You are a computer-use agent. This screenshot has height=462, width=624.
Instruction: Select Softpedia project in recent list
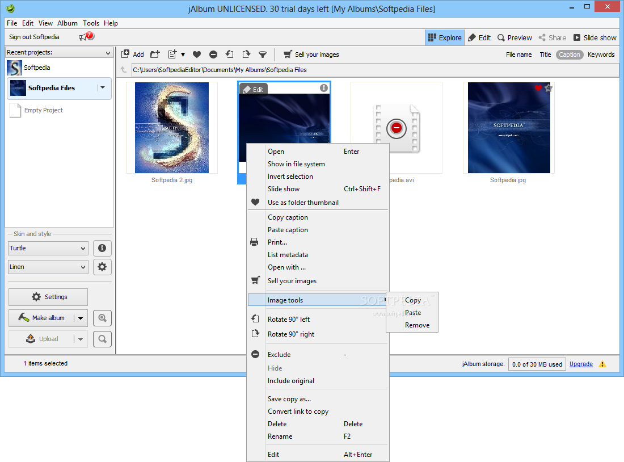coord(59,68)
